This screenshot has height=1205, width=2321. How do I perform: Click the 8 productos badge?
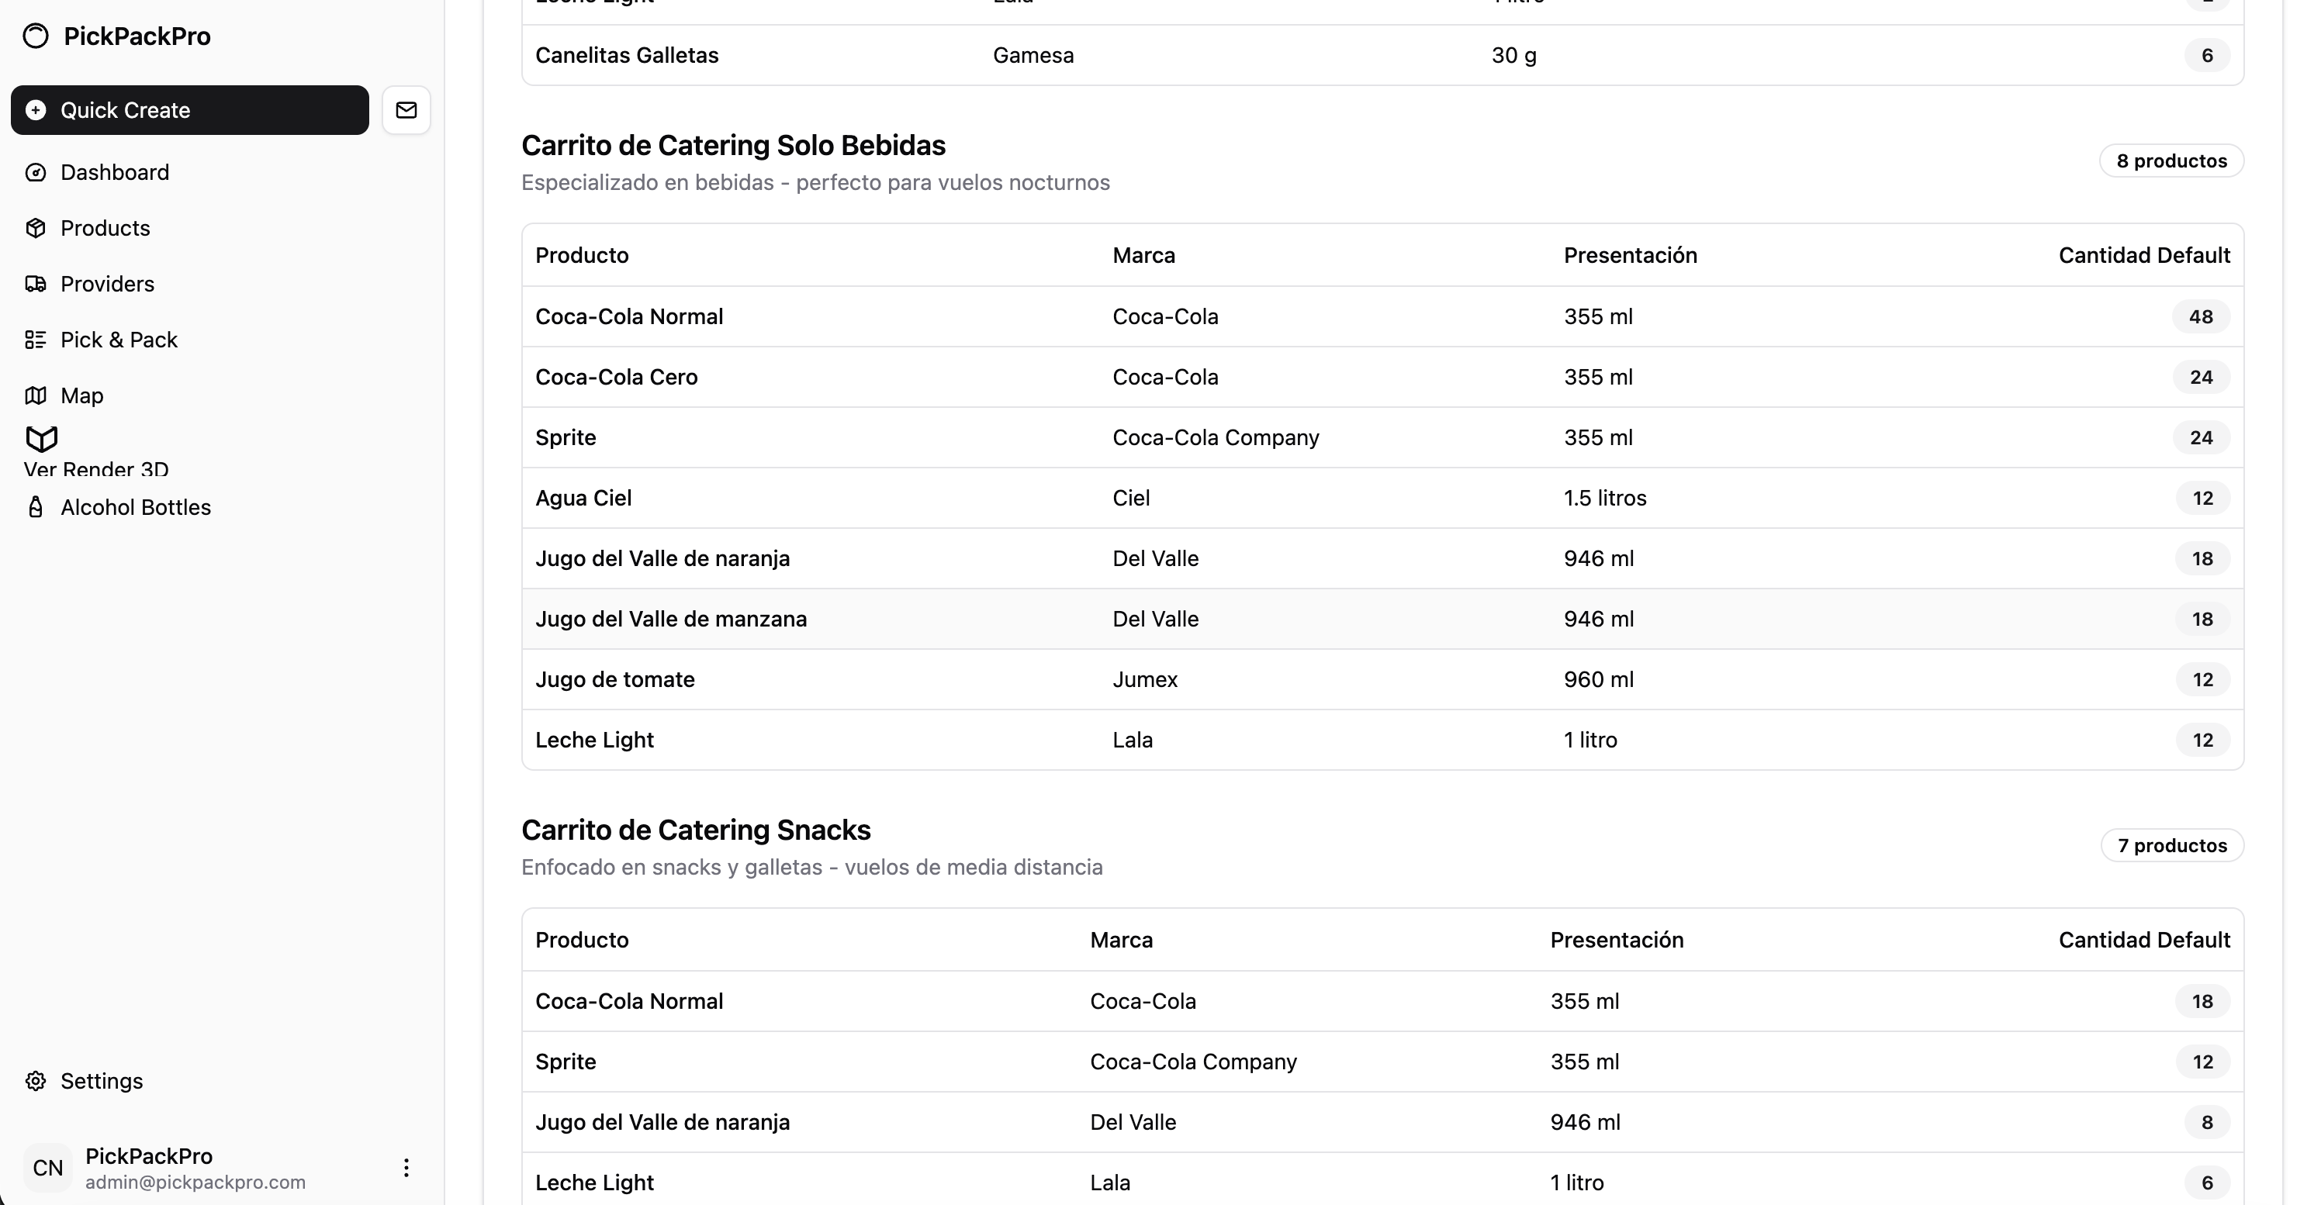point(2171,161)
